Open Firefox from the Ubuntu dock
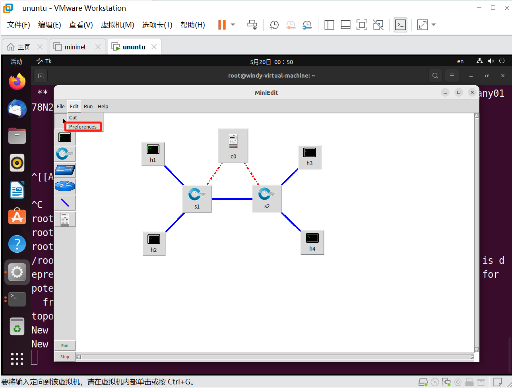Image resolution: width=512 pixels, height=388 pixels. (17, 82)
